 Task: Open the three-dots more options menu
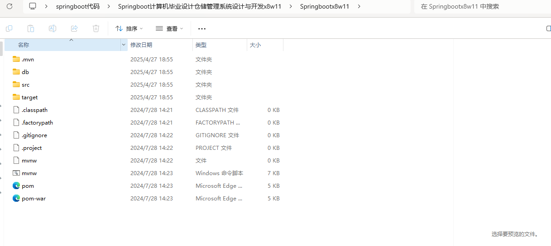(x=202, y=28)
